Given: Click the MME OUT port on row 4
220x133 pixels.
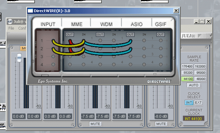Looking at the screenshot, I should pyautogui.click(x=70, y=64).
